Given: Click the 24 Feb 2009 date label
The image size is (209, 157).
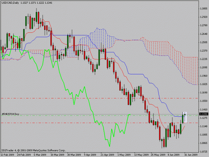Looking at the screenshot, I should (x=24, y=155).
